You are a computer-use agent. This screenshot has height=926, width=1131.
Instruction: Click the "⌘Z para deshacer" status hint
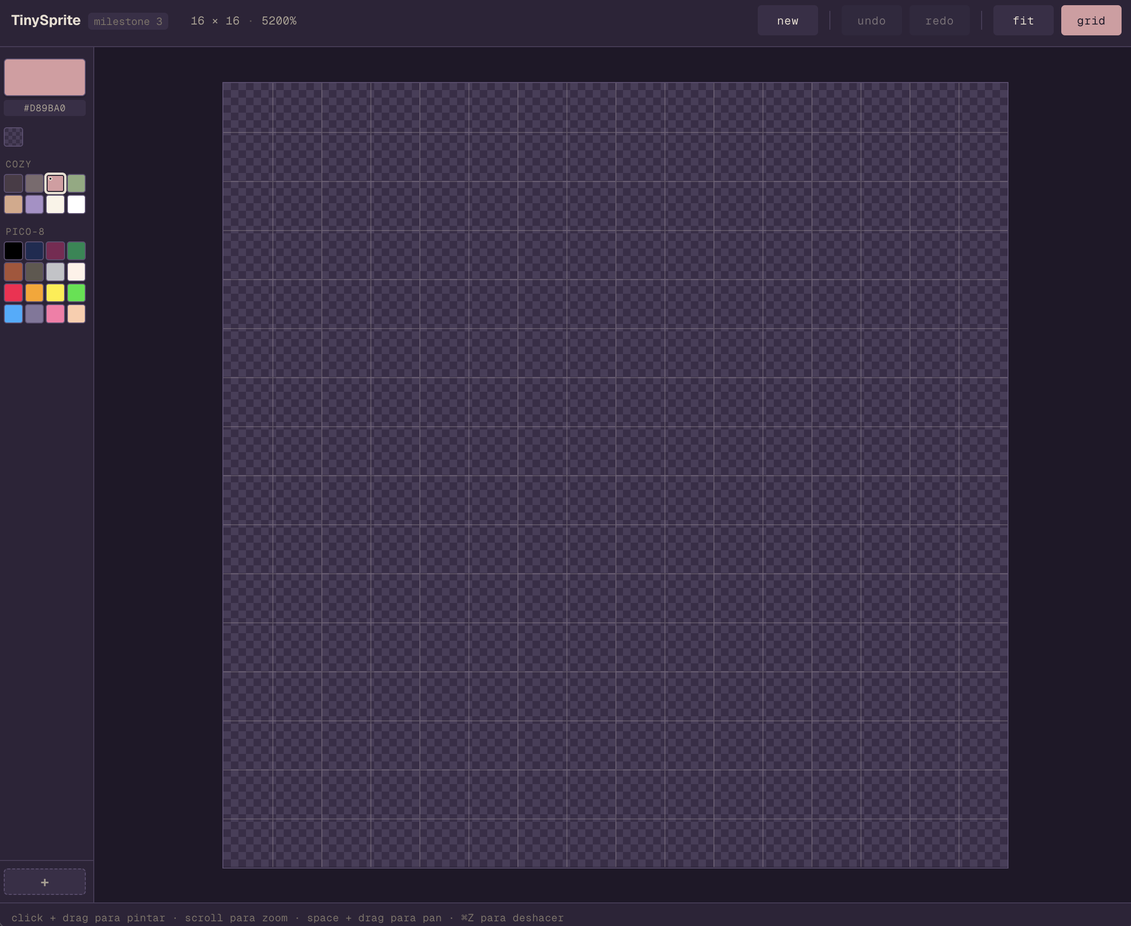coord(512,918)
